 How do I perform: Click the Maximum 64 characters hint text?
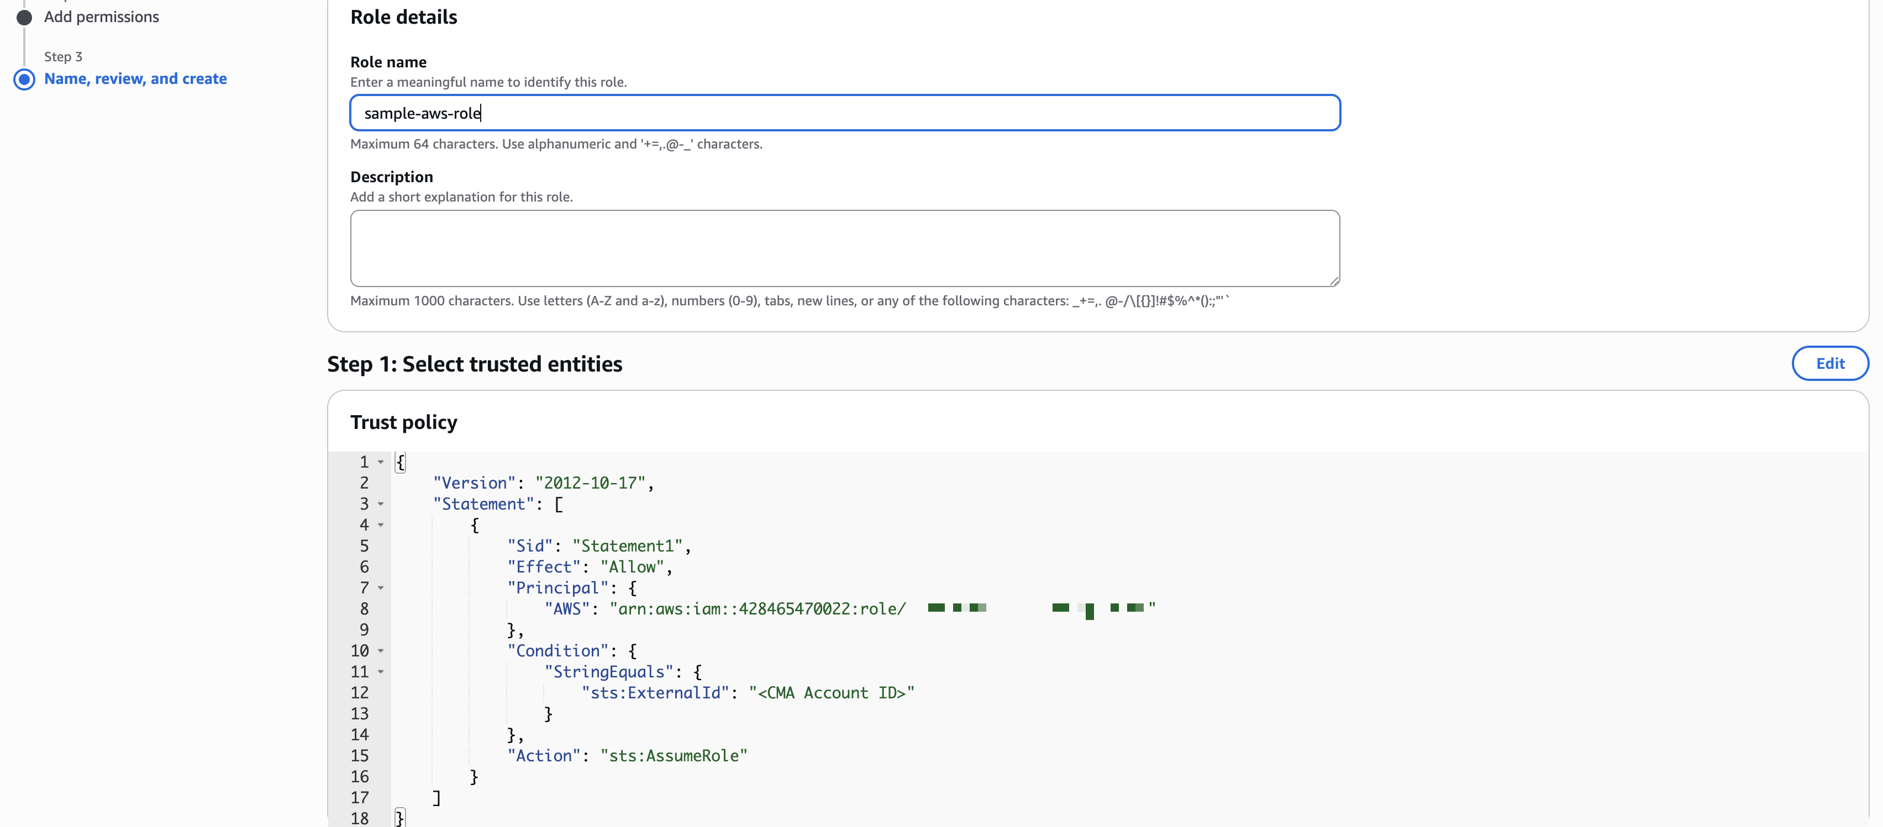coord(556,144)
